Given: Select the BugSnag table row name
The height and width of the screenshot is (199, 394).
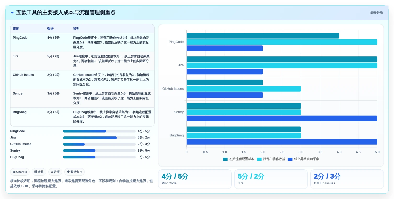Looking at the screenshot, I should [x=20, y=112].
